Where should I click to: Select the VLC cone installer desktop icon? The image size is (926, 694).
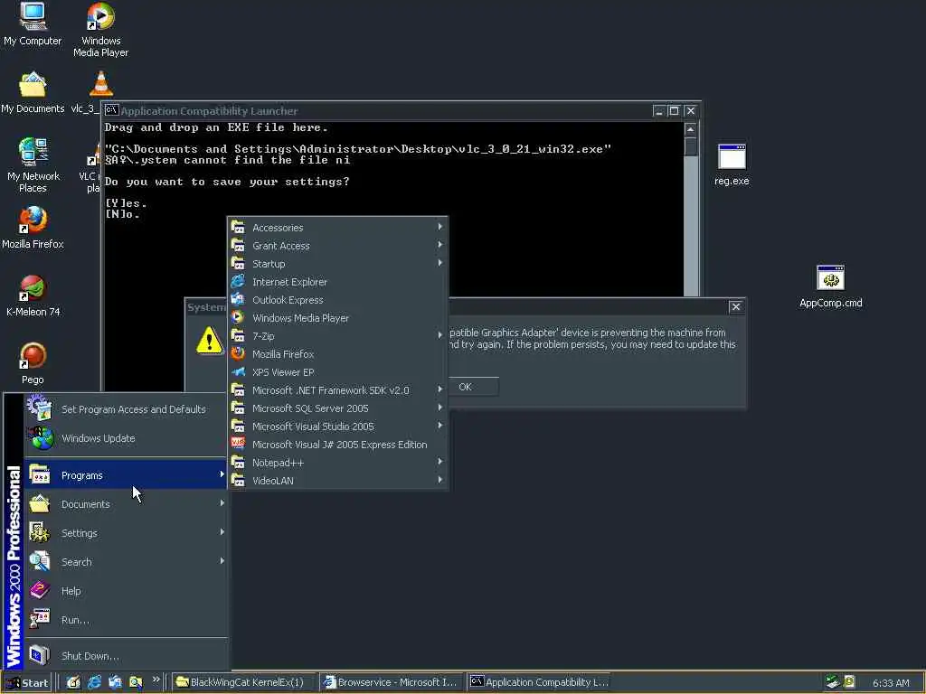point(101,84)
